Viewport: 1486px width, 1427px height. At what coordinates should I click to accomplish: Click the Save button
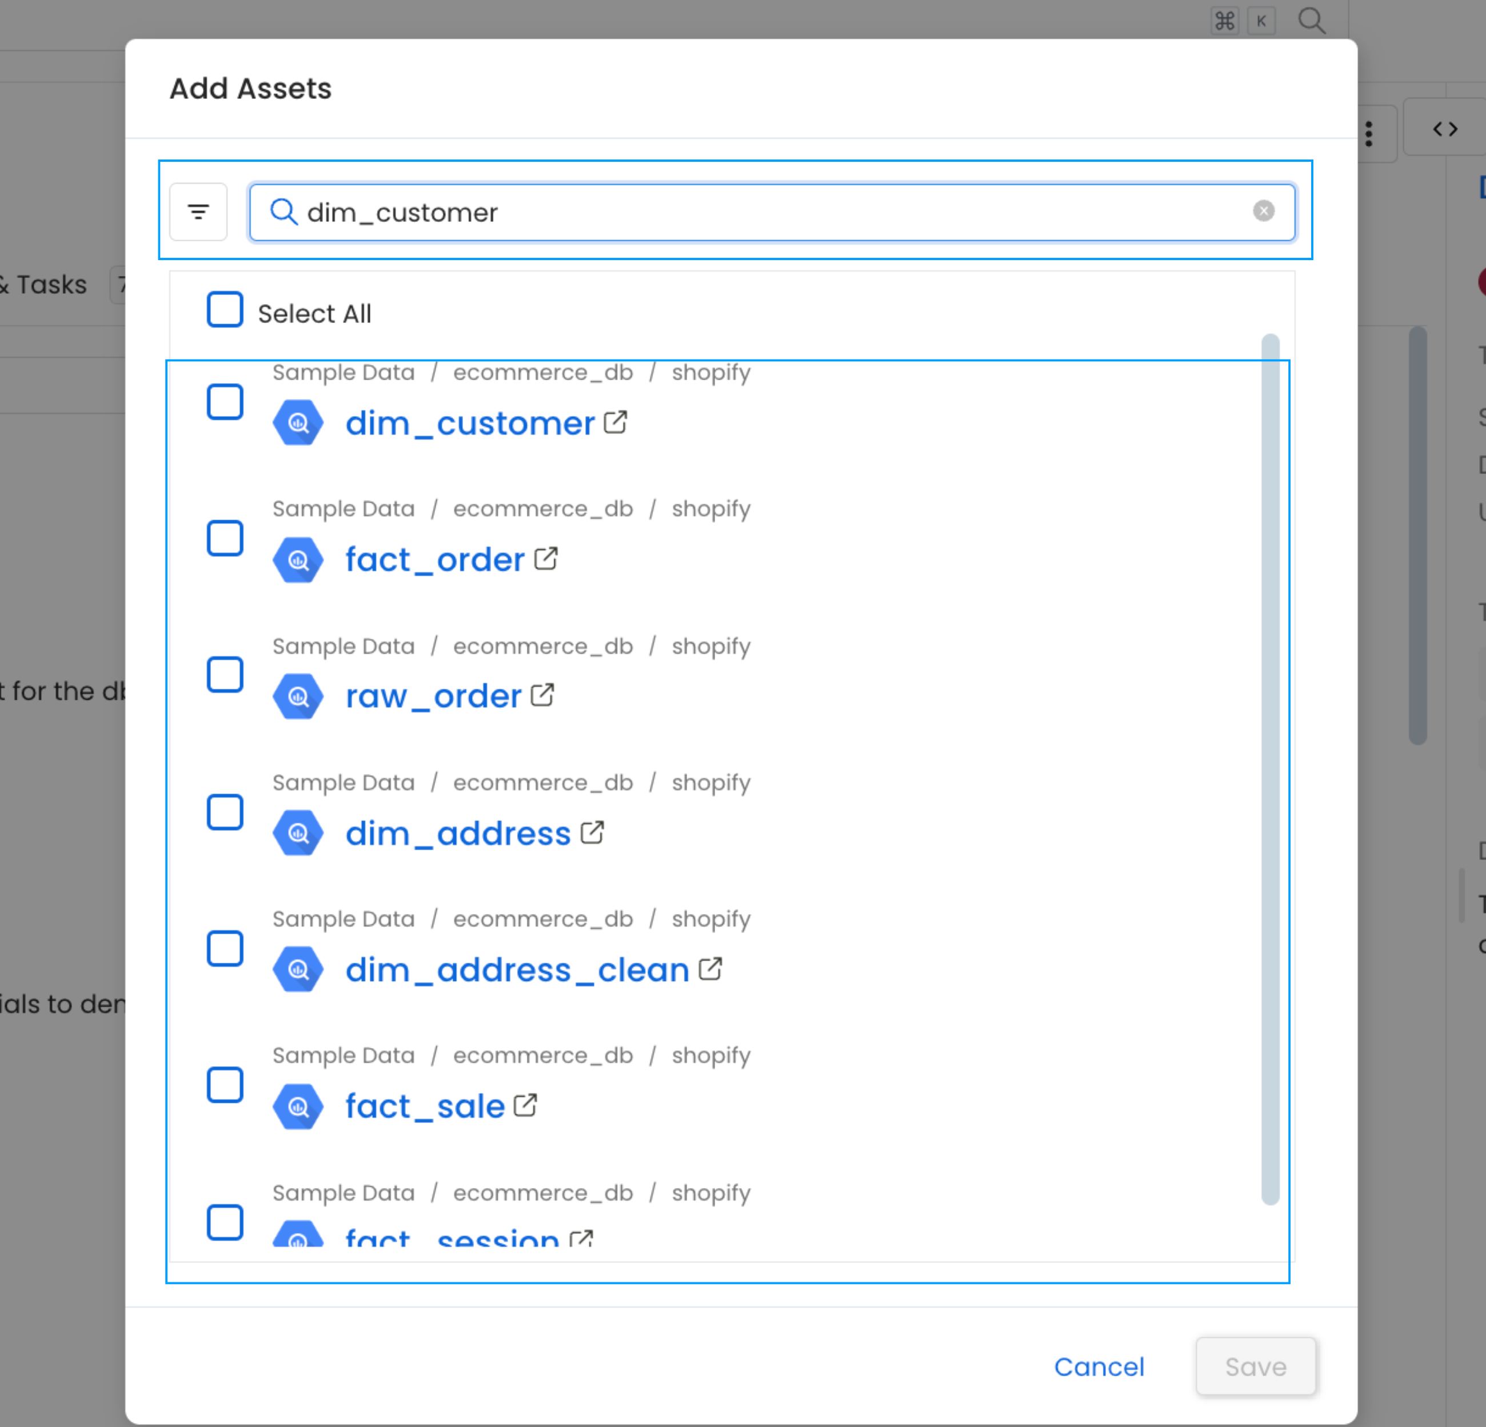1255,1367
